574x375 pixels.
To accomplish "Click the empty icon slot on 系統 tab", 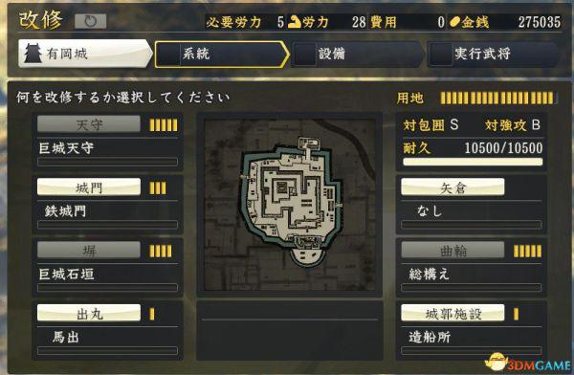I will (x=167, y=55).
